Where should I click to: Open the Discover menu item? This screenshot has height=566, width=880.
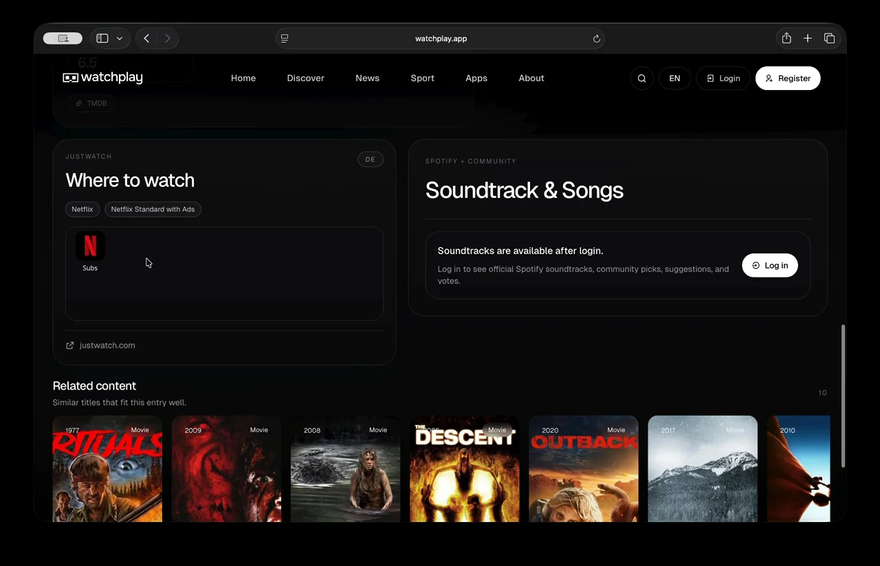click(x=305, y=78)
